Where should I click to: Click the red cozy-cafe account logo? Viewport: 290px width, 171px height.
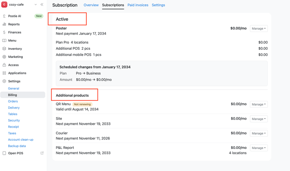coord(4,4)
